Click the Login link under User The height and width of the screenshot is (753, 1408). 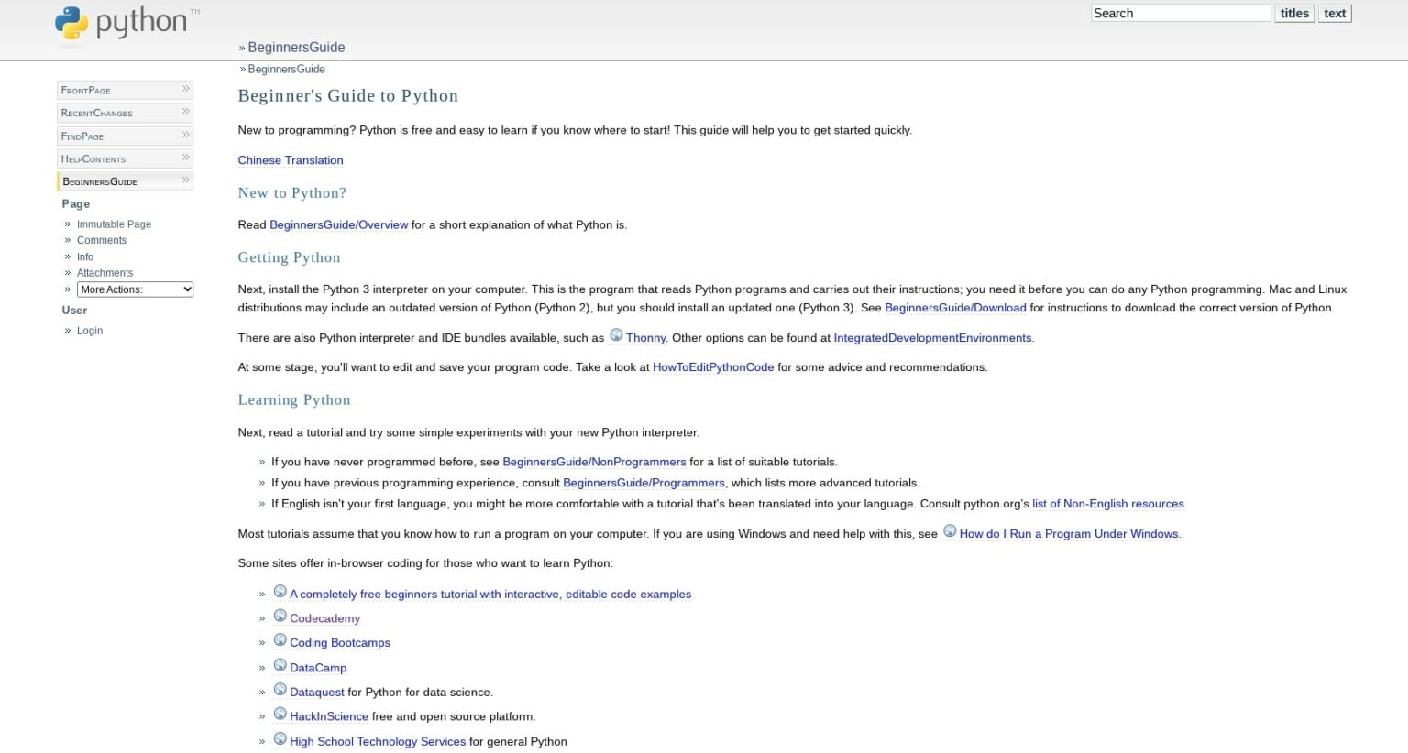[x=90, y=331]
